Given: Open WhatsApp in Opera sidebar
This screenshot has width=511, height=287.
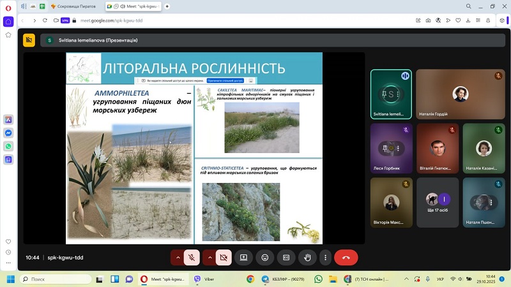Looking at the screenshot, I should 8,146.
